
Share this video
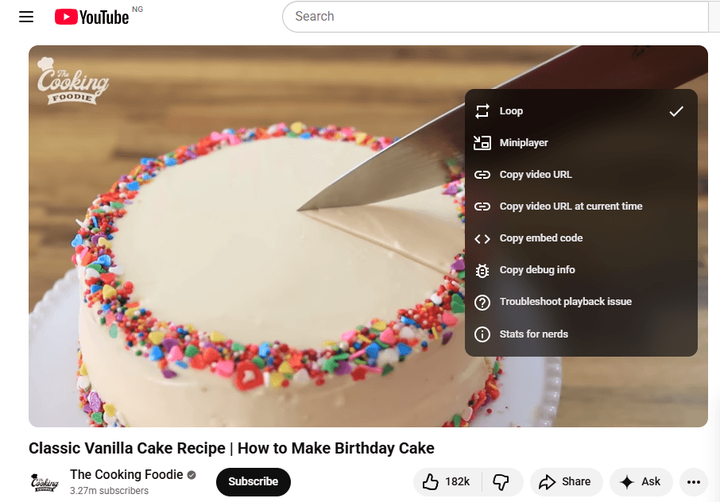tap(566, 482)
